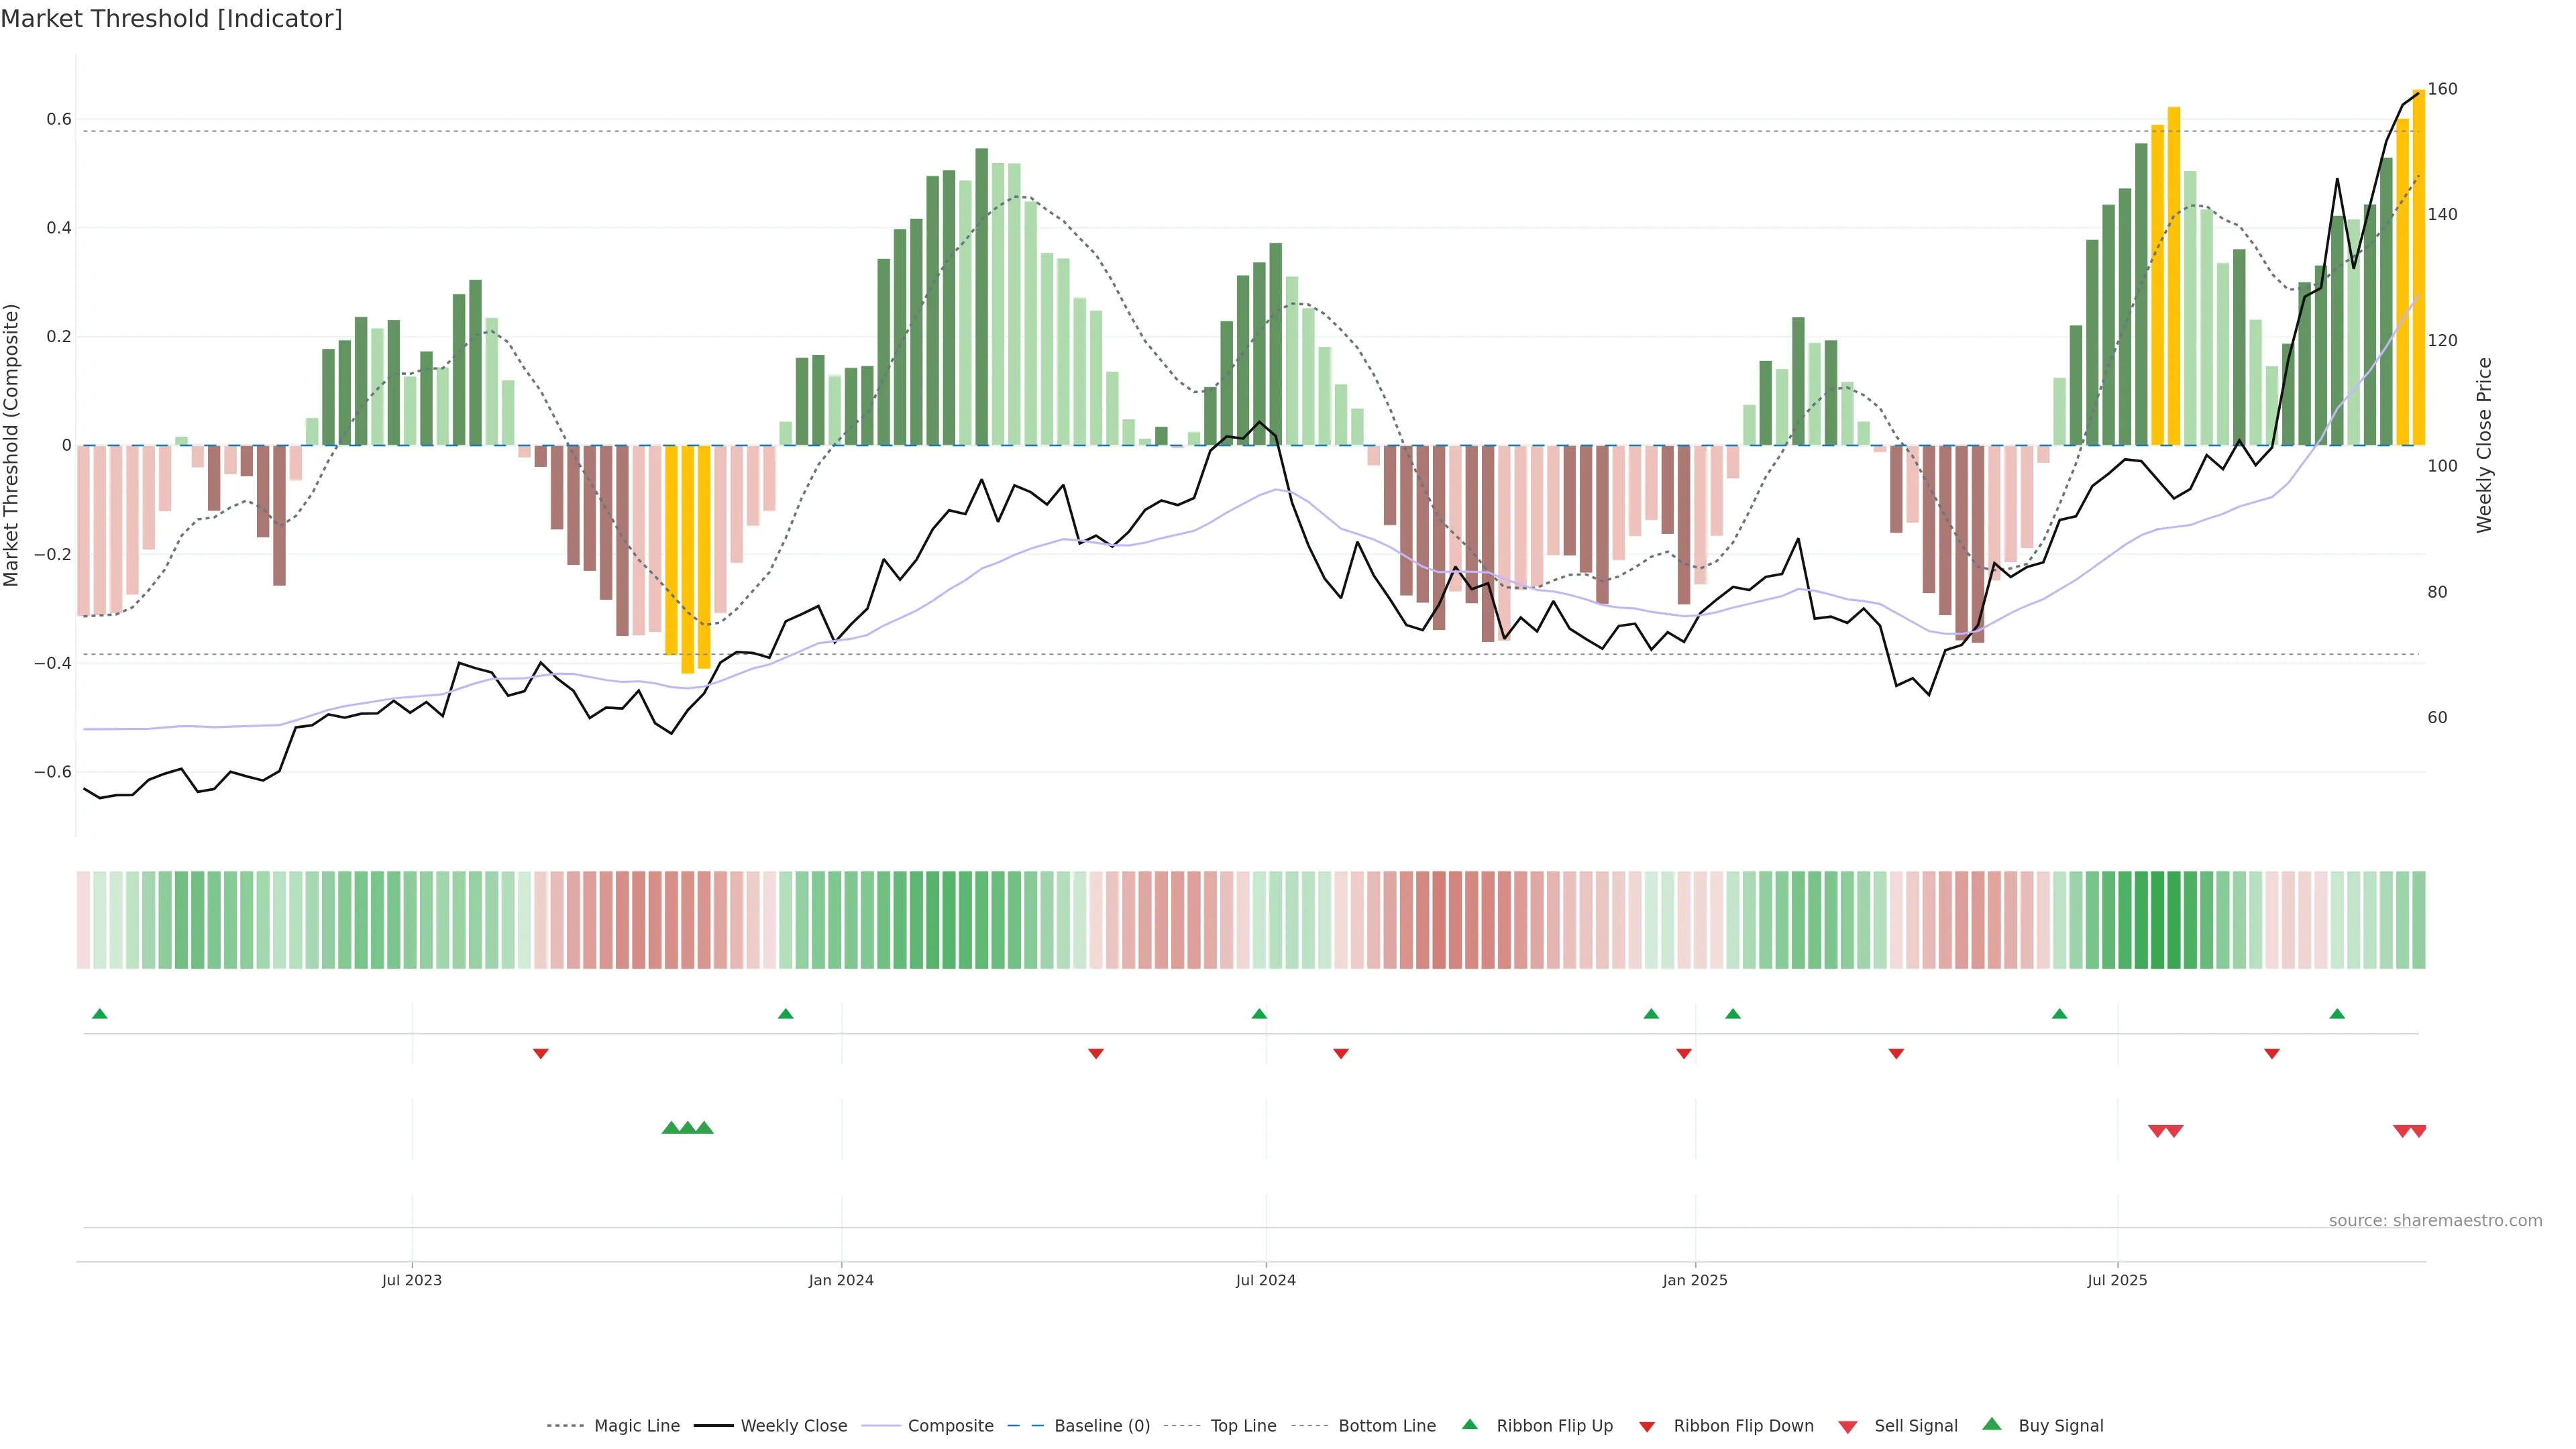Screen dimensions: 2576x1449
Task: Click the Sell Signal legend label
Action: tap(1915, 1426)
